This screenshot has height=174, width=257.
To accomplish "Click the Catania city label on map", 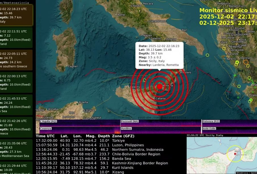I will (161, 98).
